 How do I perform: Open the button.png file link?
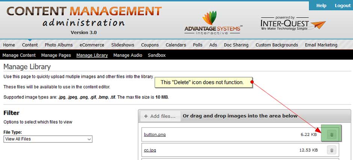[x=155, y=135]
